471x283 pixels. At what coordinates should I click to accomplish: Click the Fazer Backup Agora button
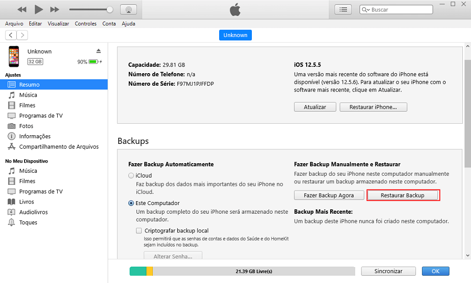coord(329,195)
